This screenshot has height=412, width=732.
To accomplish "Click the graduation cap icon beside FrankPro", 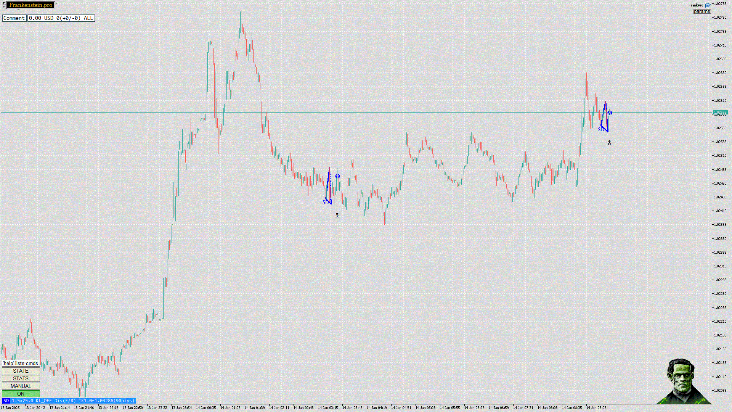I will (708, 5).
